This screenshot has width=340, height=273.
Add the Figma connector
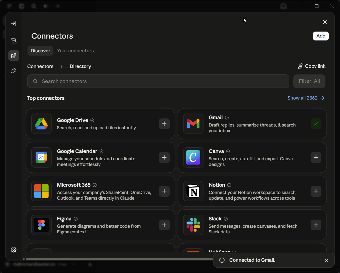(x=164, y=225)
